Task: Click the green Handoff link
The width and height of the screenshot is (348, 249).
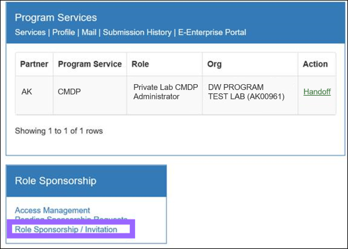Action: 317,92
